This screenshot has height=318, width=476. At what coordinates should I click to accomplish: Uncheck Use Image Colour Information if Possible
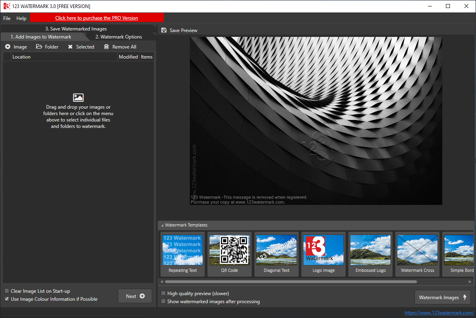pos(6,299)
